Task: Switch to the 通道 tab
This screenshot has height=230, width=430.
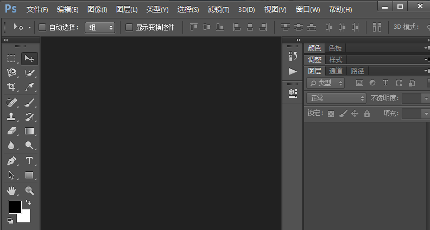Action: pos(336,71)
